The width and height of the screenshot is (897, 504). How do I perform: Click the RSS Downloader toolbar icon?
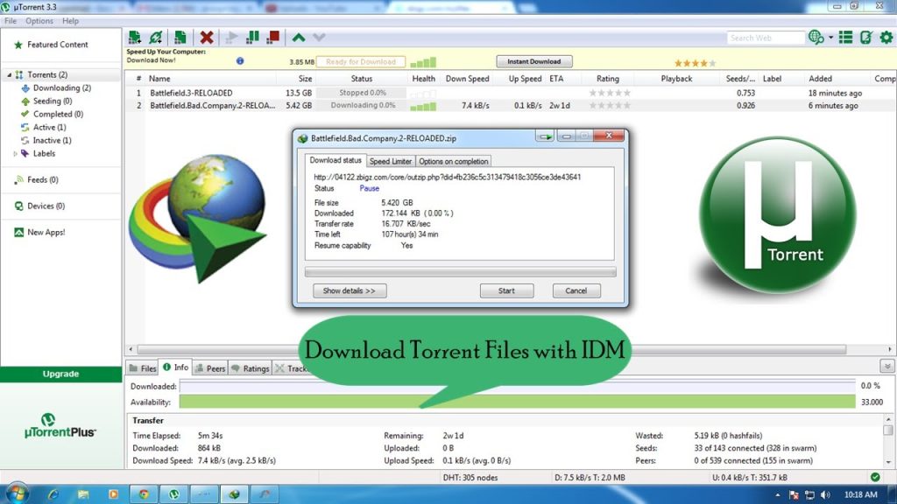[846, 37]
